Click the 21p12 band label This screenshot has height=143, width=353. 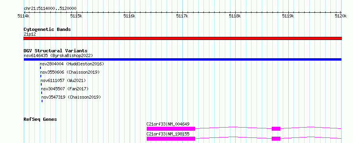(30, 34)
